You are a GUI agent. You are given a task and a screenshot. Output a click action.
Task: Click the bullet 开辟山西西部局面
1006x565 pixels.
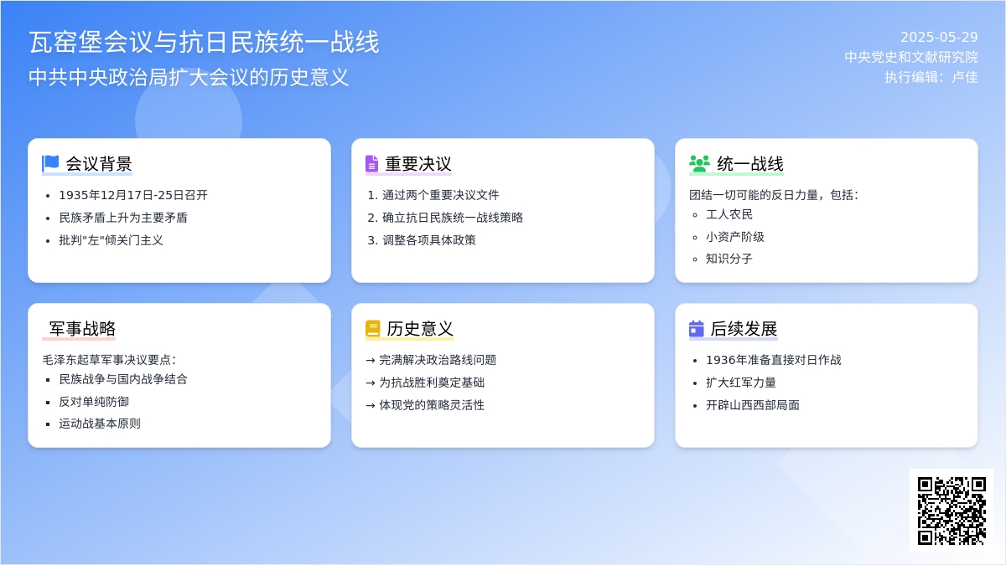[x=753, y=405]
